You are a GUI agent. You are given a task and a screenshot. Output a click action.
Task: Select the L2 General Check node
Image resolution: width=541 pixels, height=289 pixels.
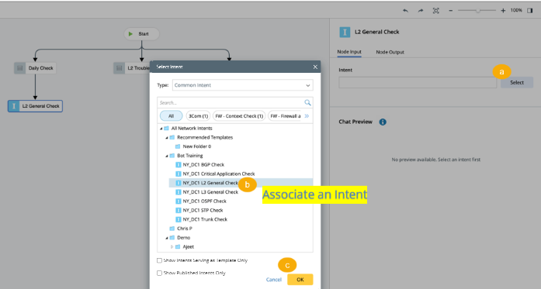35,106
